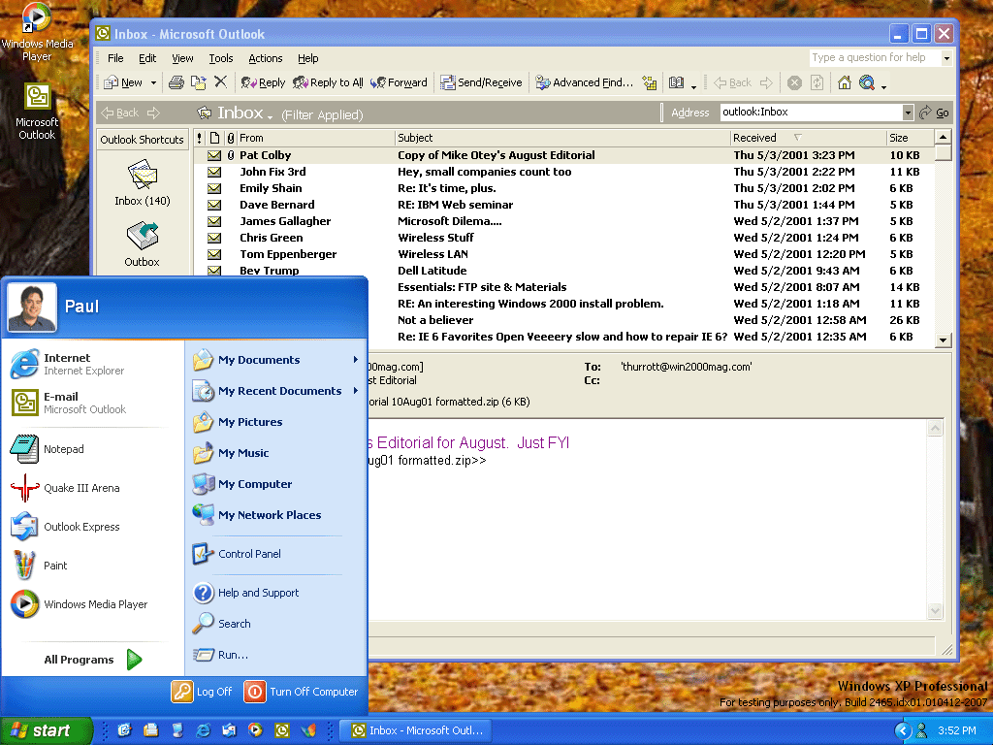The height and width of the screenshot is (745, 993).
Task: Expand My Recent Documents submenu
Action: (279, 391)
